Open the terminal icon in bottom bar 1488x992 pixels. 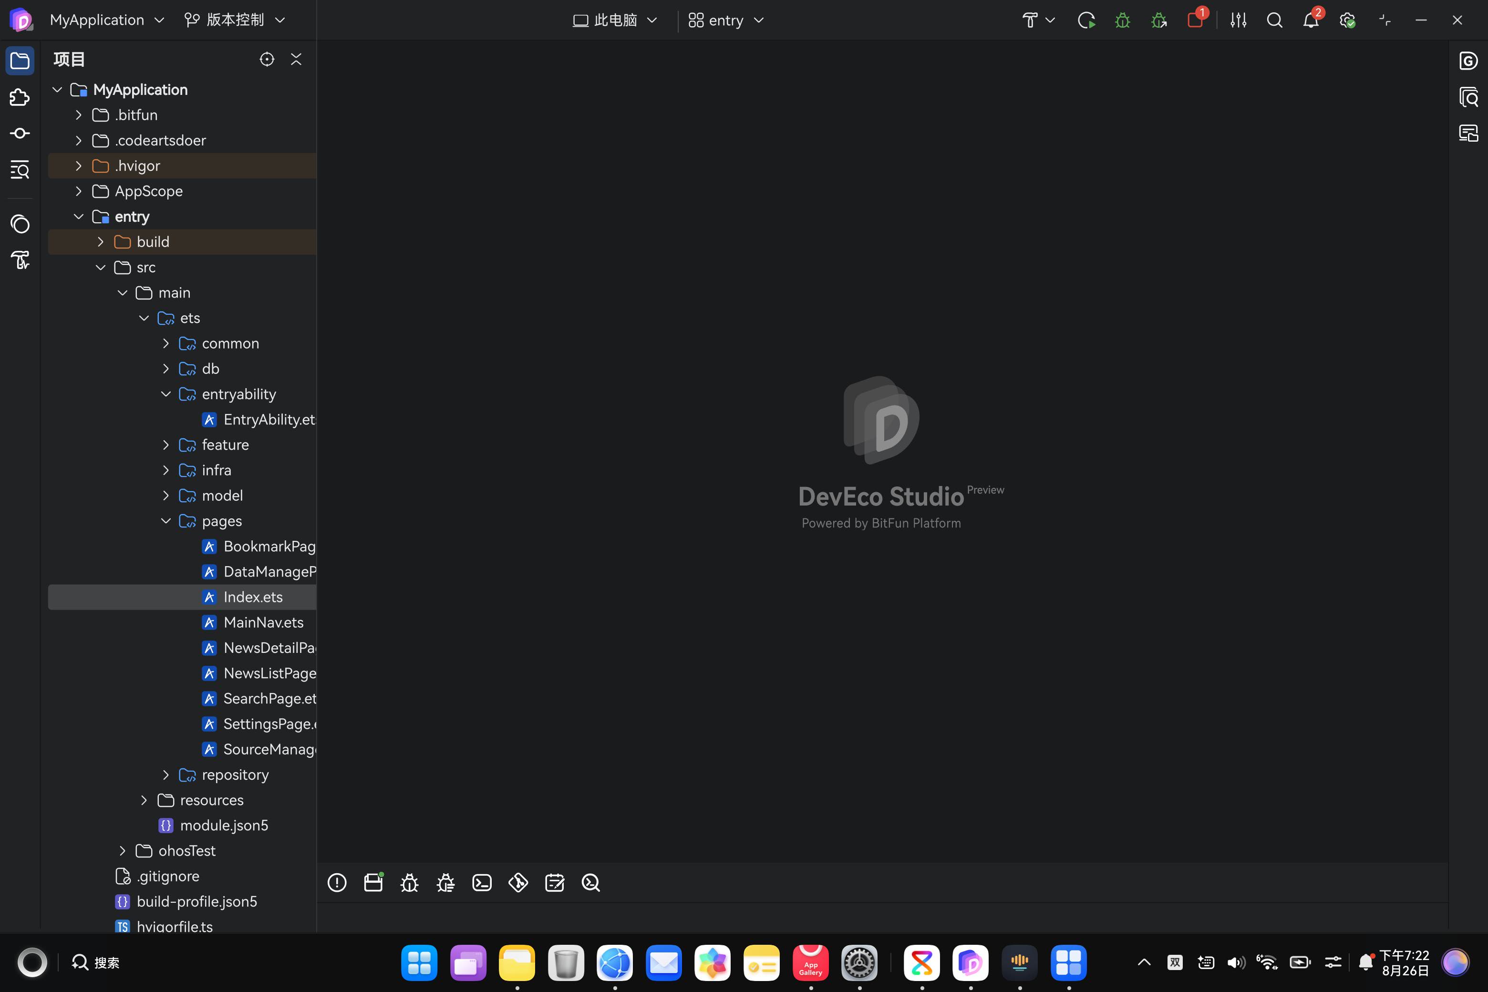click(482, 883)
